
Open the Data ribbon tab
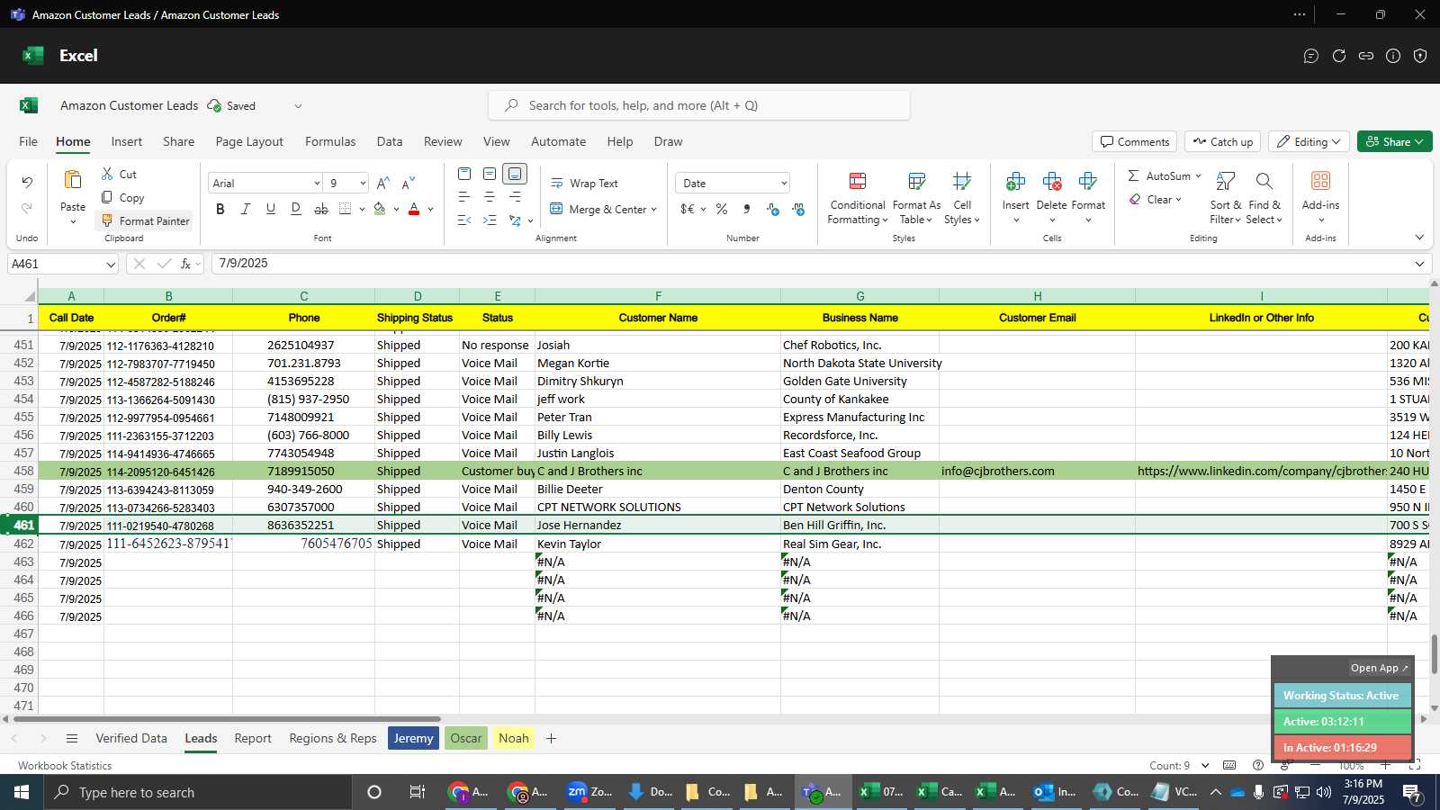(390, 141)
